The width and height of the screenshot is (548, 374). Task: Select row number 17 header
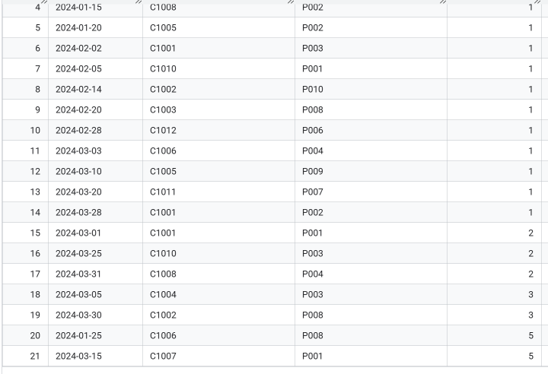(35, 274)
